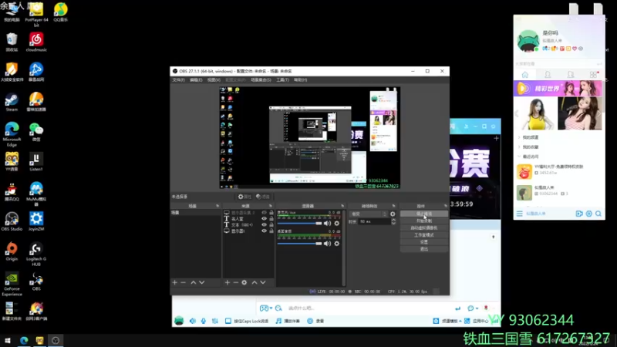Image resolution: width=617 pixels, height=347 pixels.
Task: Open the 帮助(H) menu in OBS
Action: coord(300,80)
